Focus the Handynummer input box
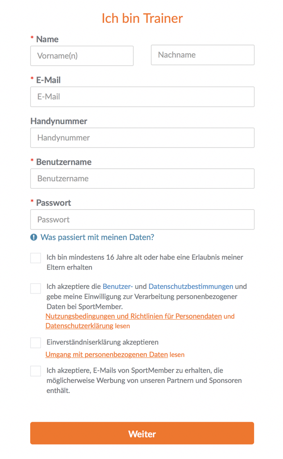Image resolution: width=283 pixels, height=459 pixels. (142, 138)
